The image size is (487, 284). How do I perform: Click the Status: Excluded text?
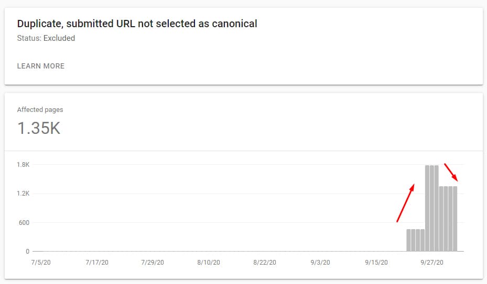pyautogui.click(x=46, y=38)
